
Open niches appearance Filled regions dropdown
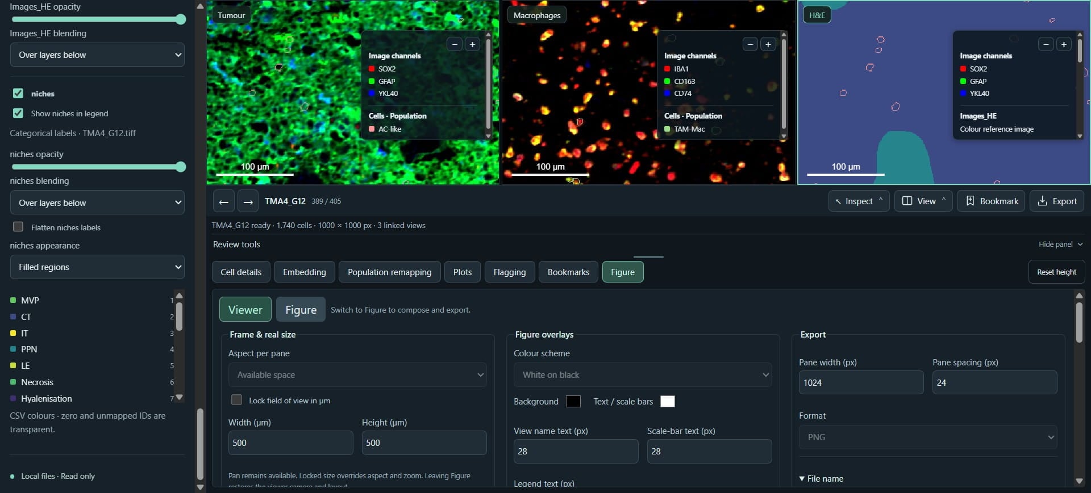(x=97, y=267)
